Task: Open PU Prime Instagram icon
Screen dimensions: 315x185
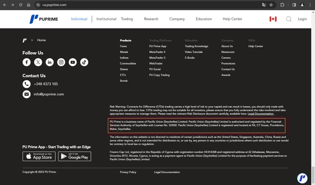Action: [x=61, y=62]
